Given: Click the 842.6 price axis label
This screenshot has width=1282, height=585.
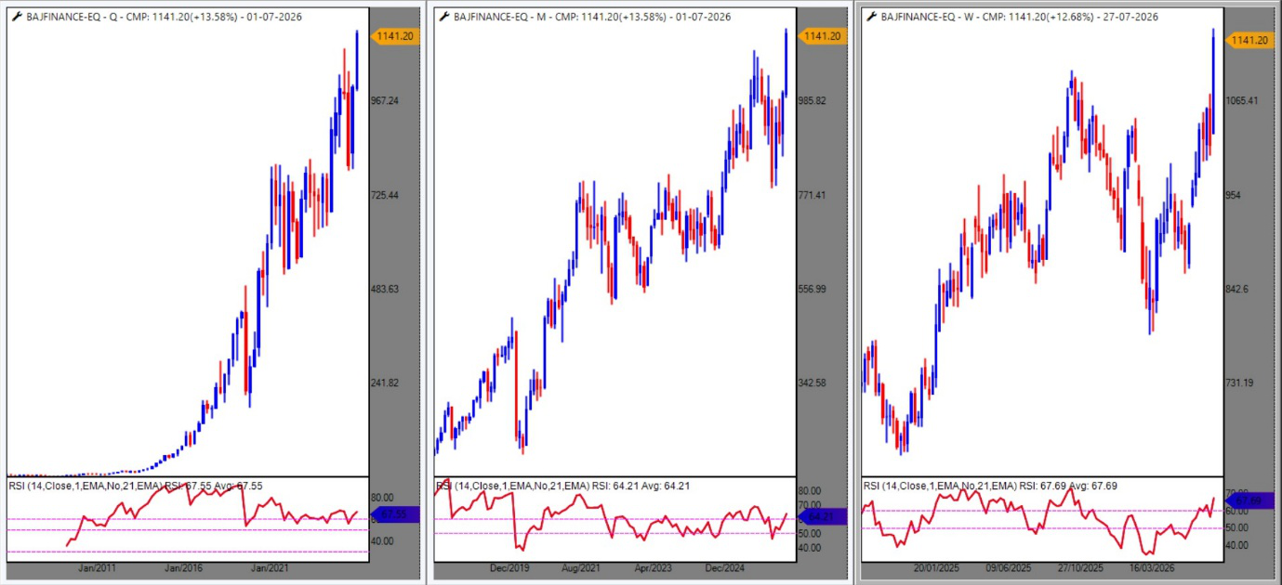Looking at the screenshot, I should (x=1238, y=289).
